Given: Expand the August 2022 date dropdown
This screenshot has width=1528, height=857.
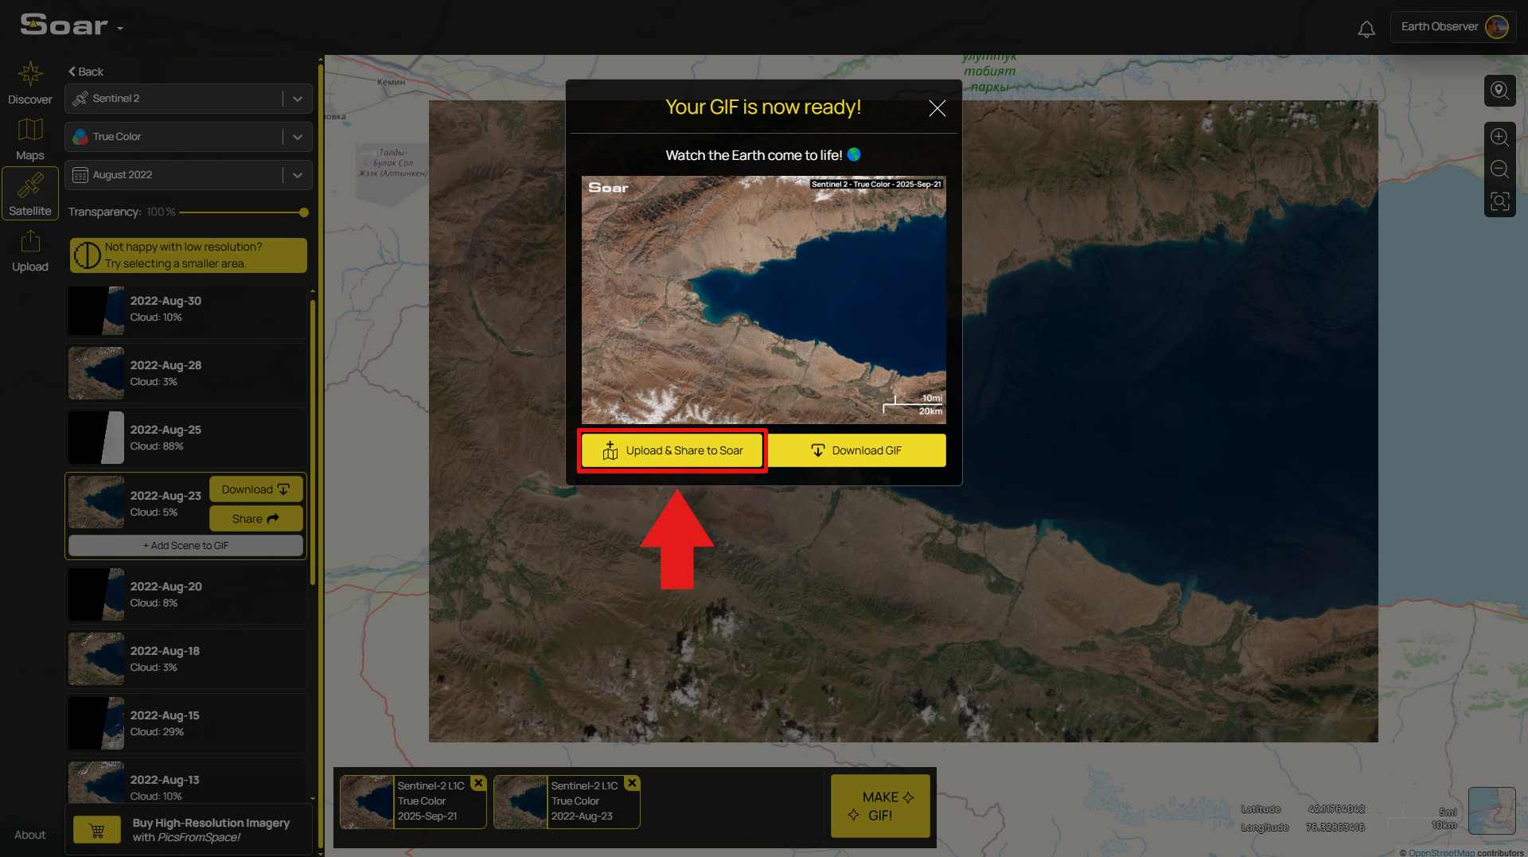Looking at the screenshot, I should (297, 175).
